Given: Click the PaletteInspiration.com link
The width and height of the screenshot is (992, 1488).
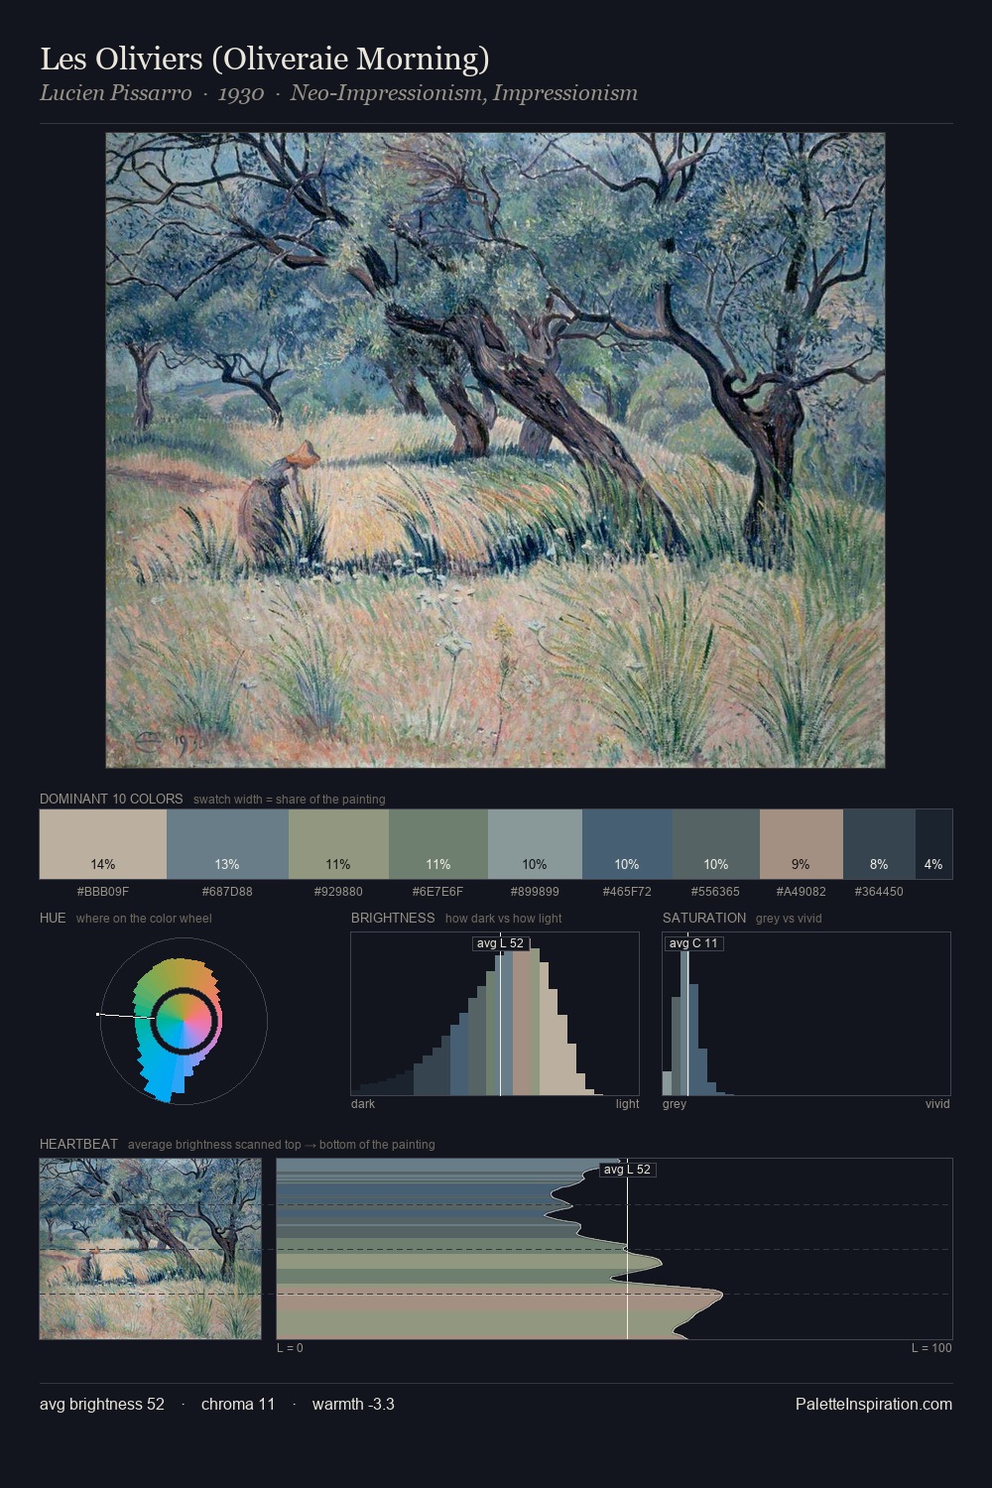Looking at the screenshot, I should point(874,1404).
